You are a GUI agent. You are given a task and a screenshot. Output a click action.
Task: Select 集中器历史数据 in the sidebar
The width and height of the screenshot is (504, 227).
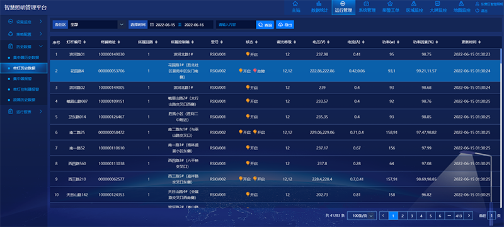pos(26,57)
